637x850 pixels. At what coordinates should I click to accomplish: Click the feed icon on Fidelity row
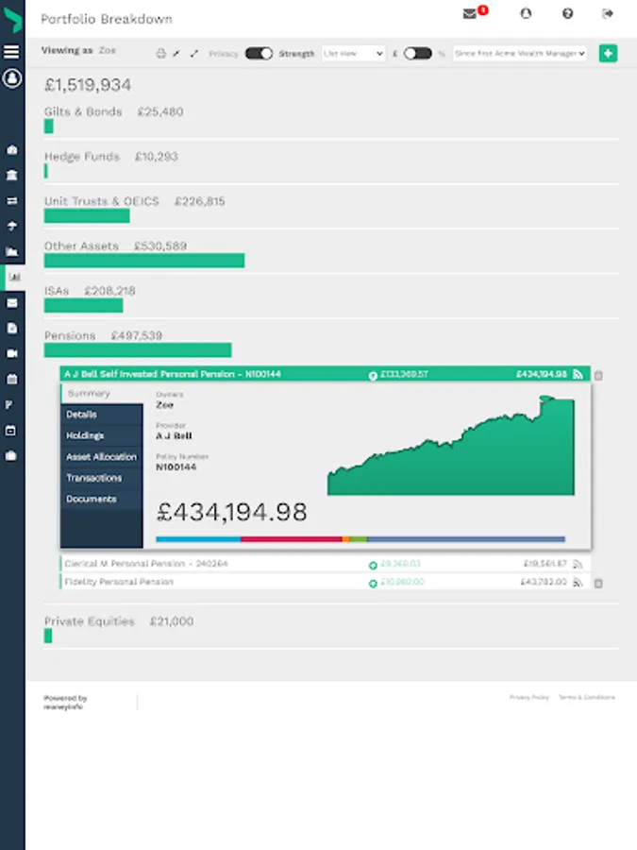point(578,582)
